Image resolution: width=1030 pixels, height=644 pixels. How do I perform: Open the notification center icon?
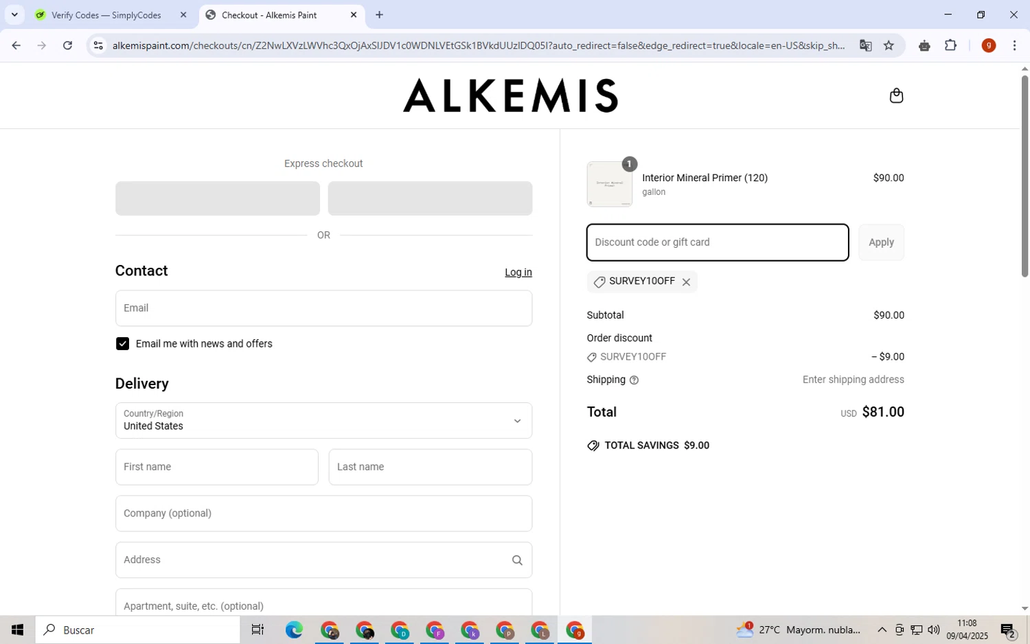pyautogui.click(x=1007, y=630)
